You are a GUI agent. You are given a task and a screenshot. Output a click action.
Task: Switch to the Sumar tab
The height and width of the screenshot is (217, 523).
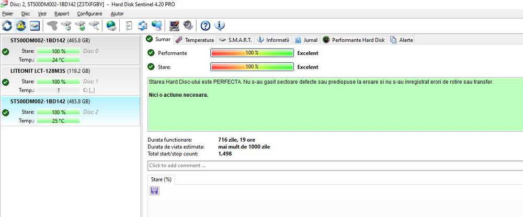pos(159,39)
